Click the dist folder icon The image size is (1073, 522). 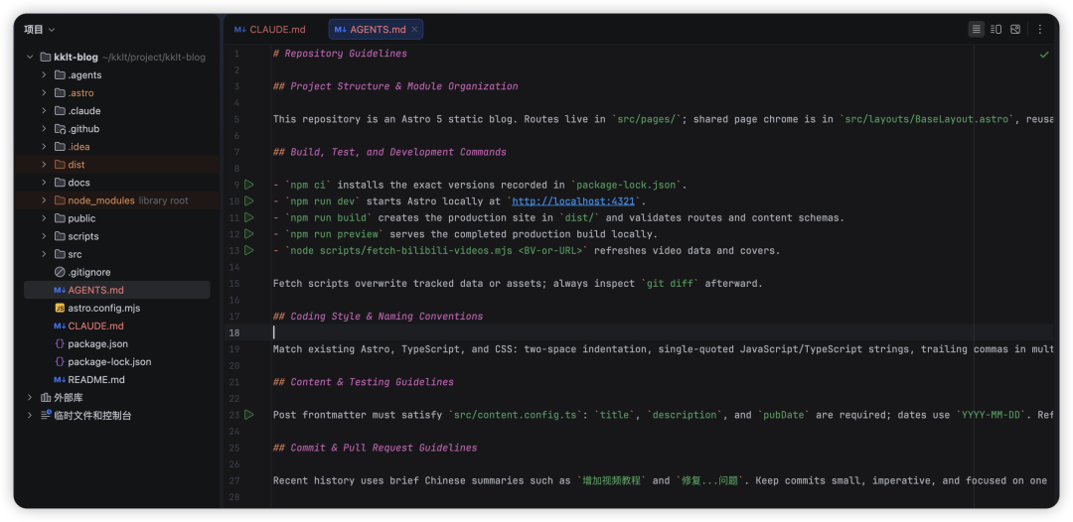[x=60, y=165]
